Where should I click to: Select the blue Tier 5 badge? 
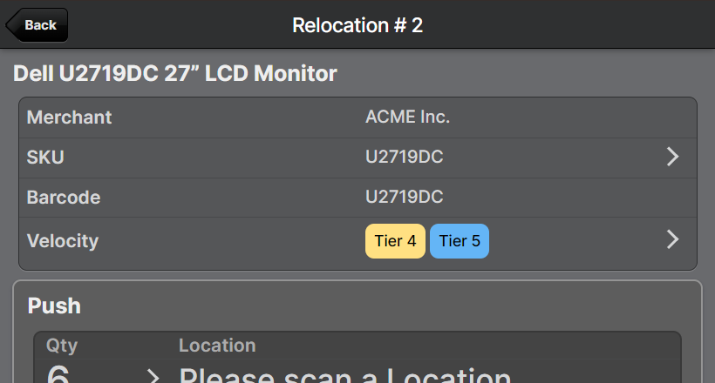click(x=460, y=241)
